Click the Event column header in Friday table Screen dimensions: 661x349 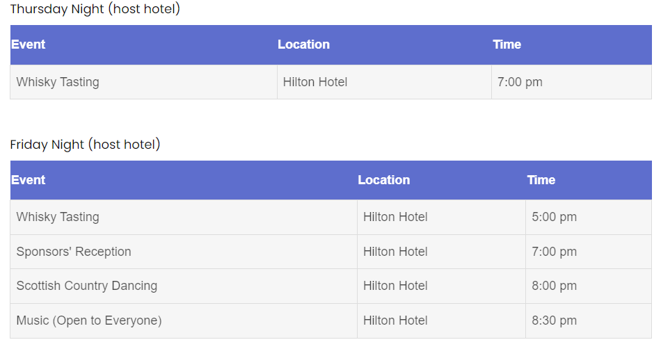click(x=29, y=180)
